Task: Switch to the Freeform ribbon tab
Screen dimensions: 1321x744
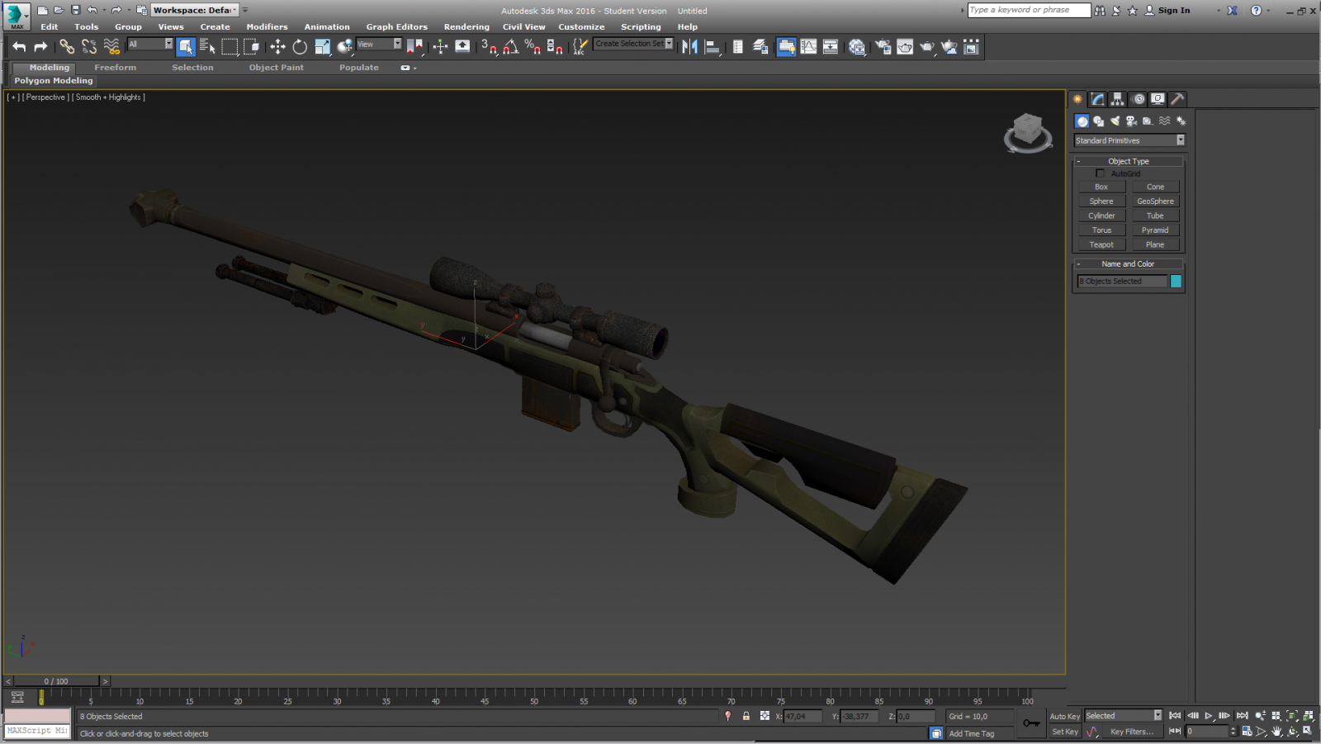Action: (115, 68)
